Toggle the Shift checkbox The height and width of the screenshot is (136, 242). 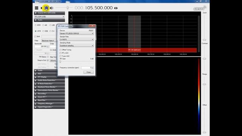click(x=35, y=37)
